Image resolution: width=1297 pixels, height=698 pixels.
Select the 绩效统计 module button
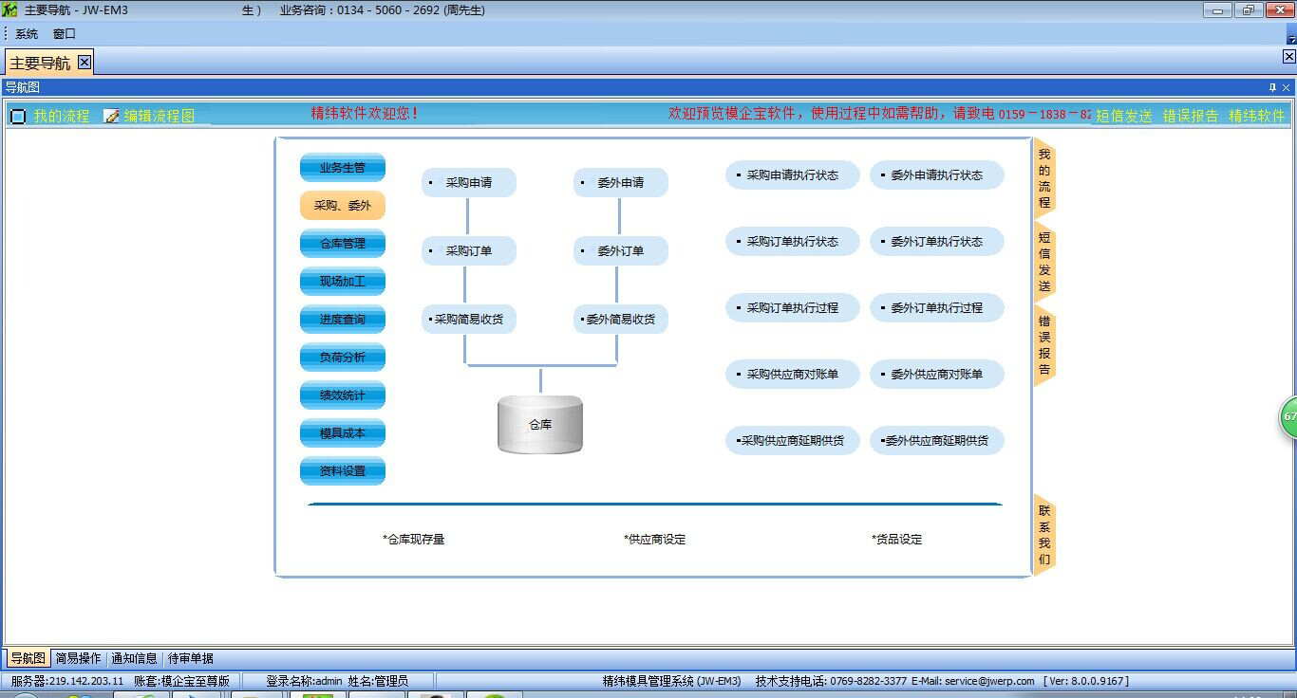(x=343, y=395)
